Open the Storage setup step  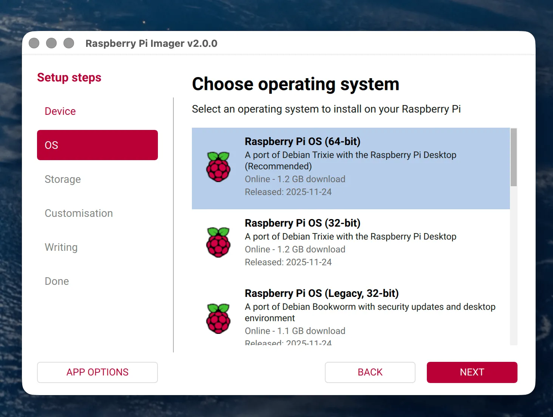[x=97, y=179]
